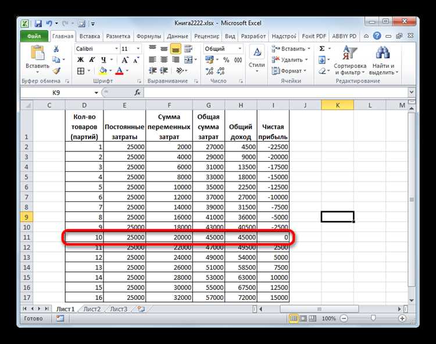Increase indent
This screenshot has width=436, height=344.
[x=164, y=71]
